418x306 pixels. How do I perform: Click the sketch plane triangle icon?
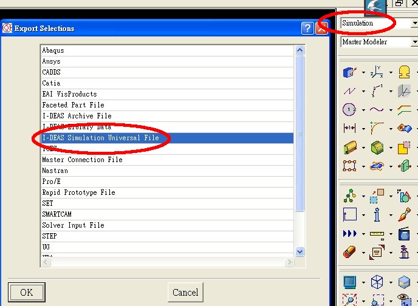404,91
